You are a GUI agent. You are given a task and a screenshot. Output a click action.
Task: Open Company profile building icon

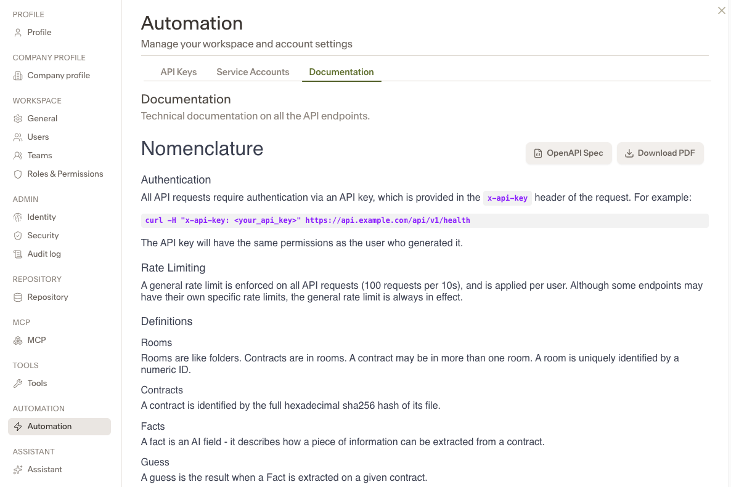[18, 76]
